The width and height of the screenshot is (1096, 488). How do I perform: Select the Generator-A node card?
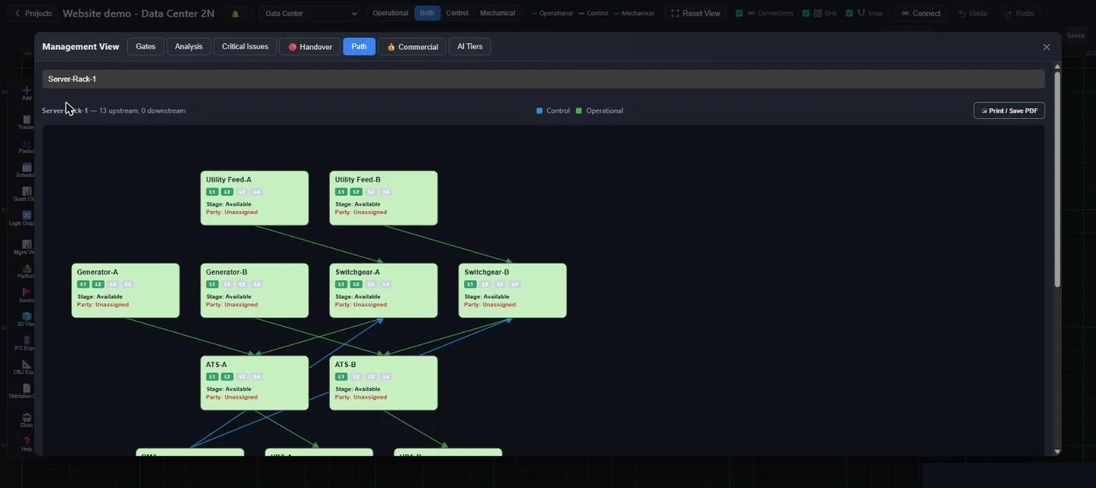(x=125, y=290)
